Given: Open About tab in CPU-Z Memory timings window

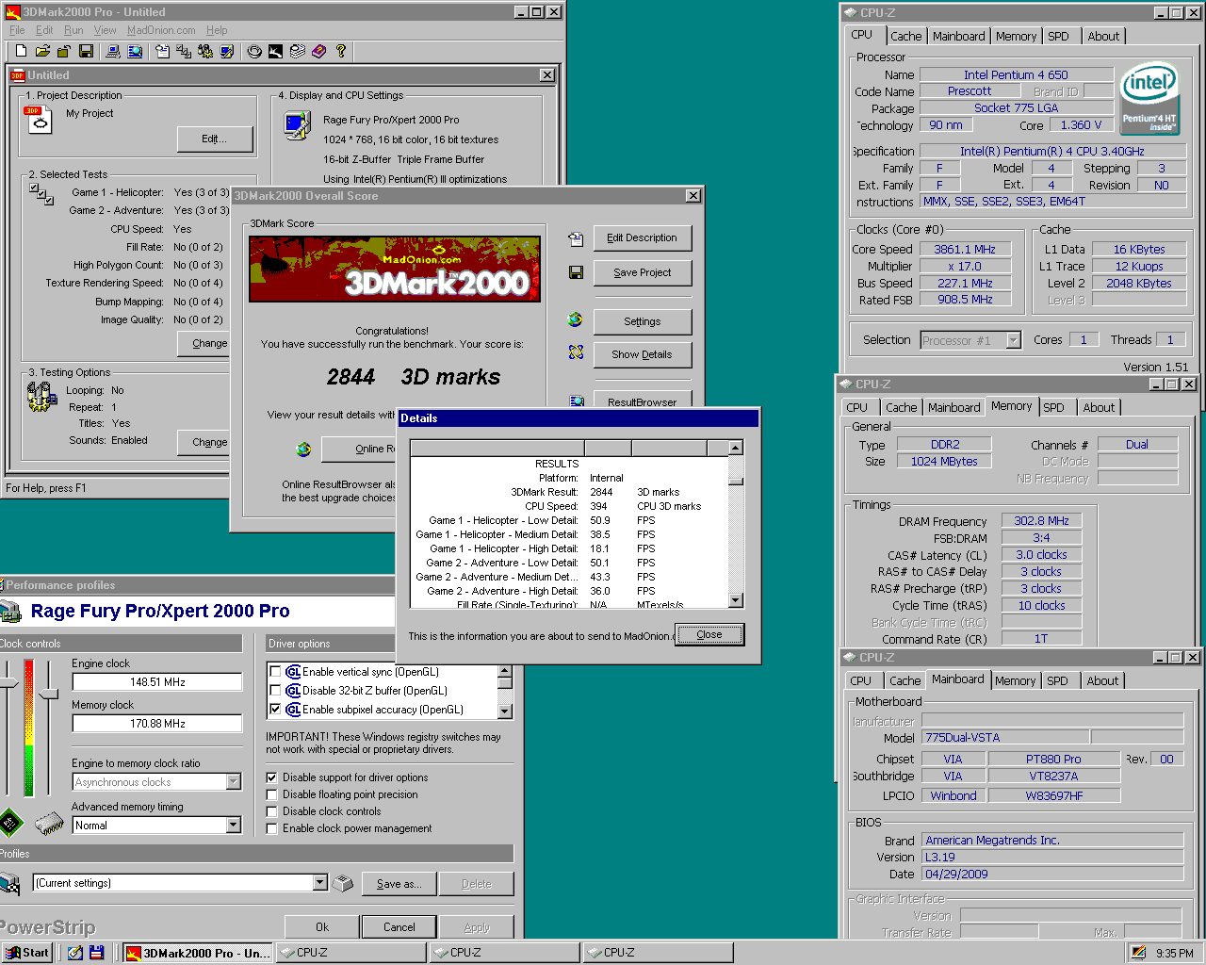Looking at the screenshot, I should click(x=1099, y=407).
